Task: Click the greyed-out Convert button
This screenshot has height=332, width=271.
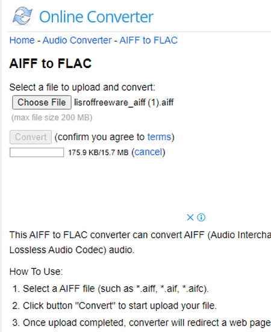Action: [x=31, y=137]
